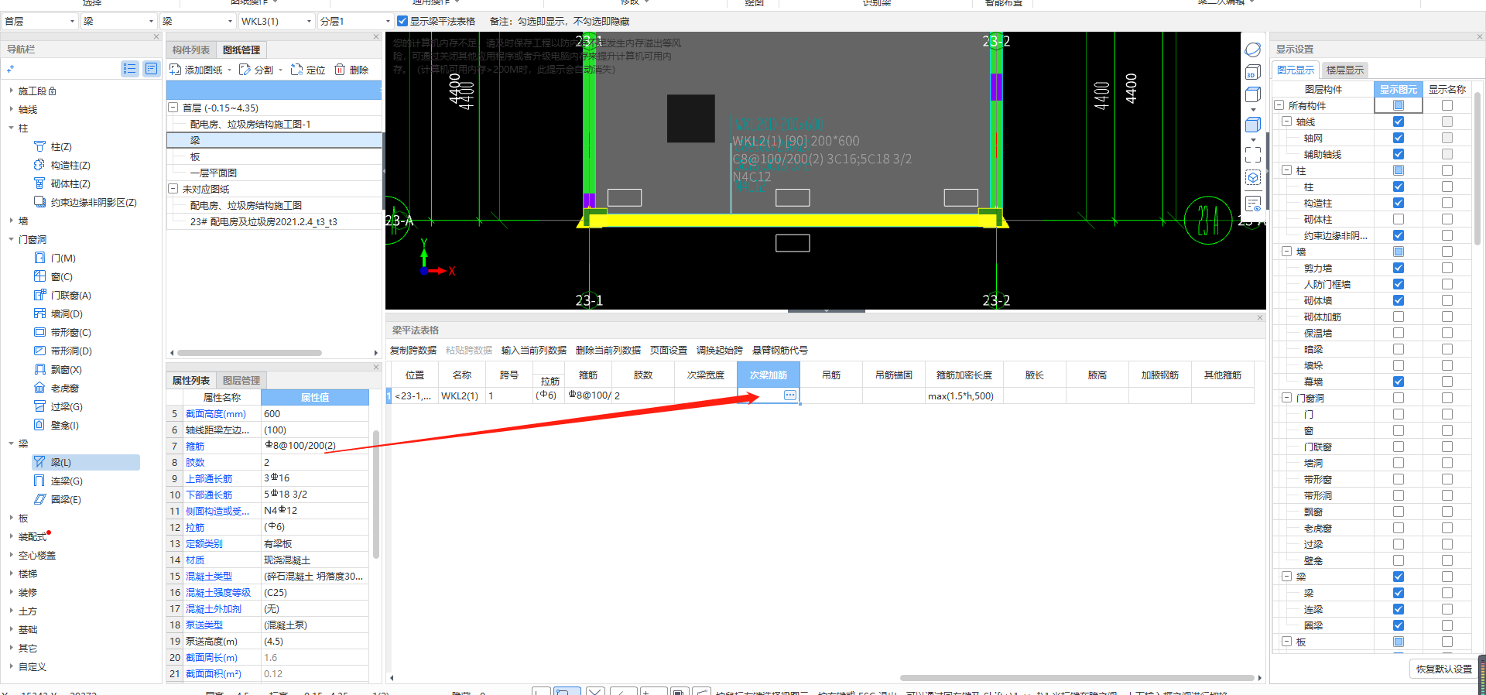The image size is (1486, 695).
Task: Switch to 图元显示 tab
Action: tap(1296, 70)
